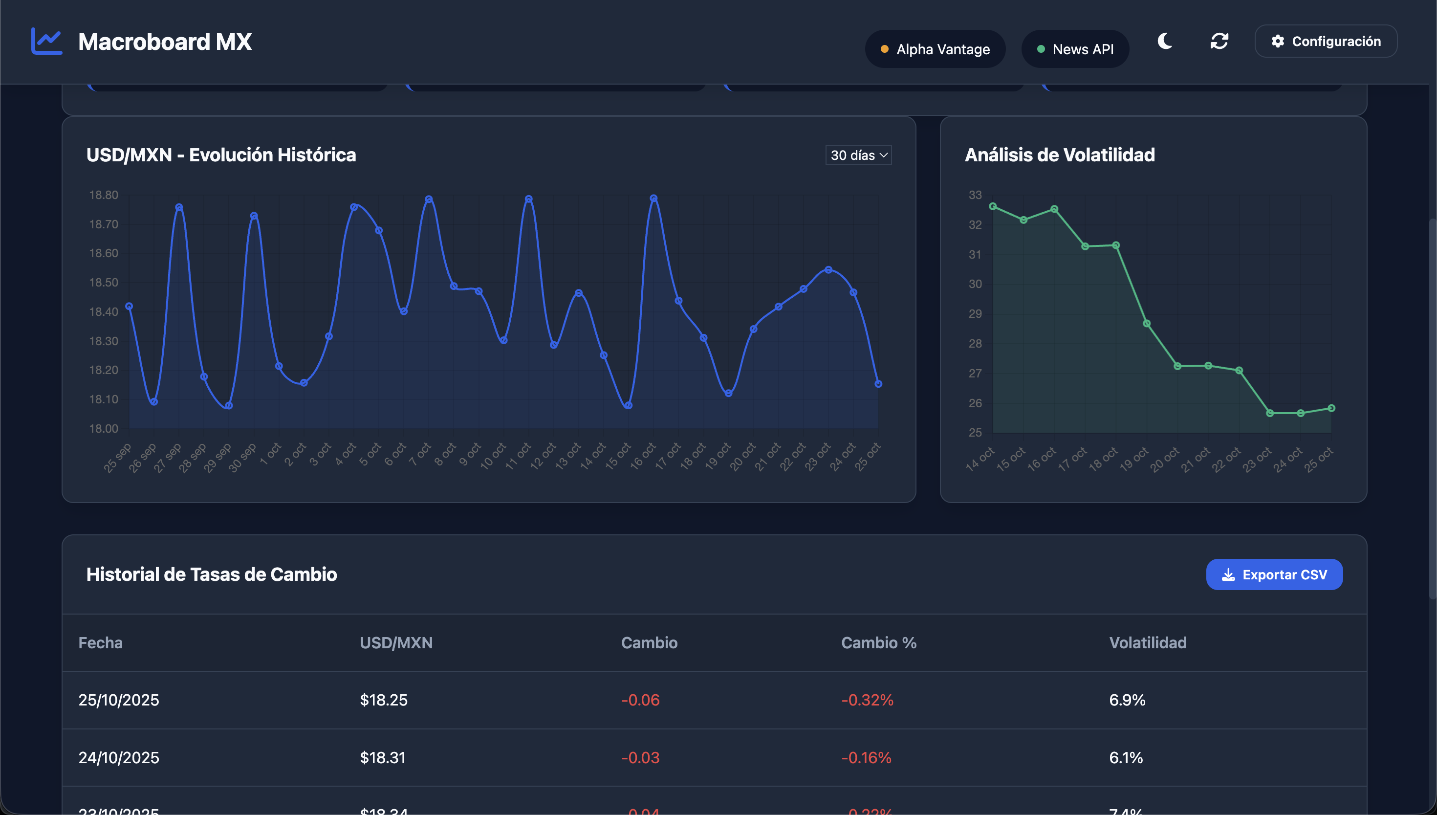Viewport: 1437px width, 815px height.
Task: Click the Cambio % column header
Action: 878,642
